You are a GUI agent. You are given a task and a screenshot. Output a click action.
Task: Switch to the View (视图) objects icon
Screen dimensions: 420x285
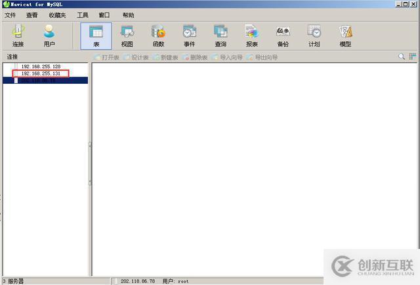click(x=127, y=36)
